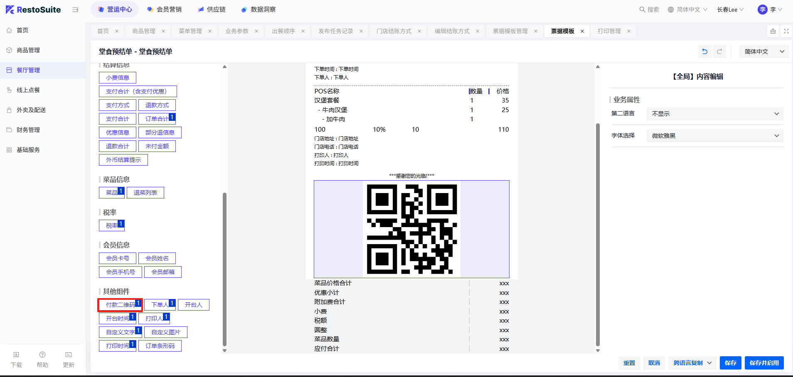Switch to 会员营销 top module
Viewport: 793px width, 377px height.
click(165, 10)
